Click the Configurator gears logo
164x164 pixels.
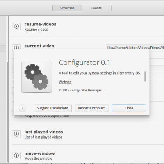tap(36, 77)
